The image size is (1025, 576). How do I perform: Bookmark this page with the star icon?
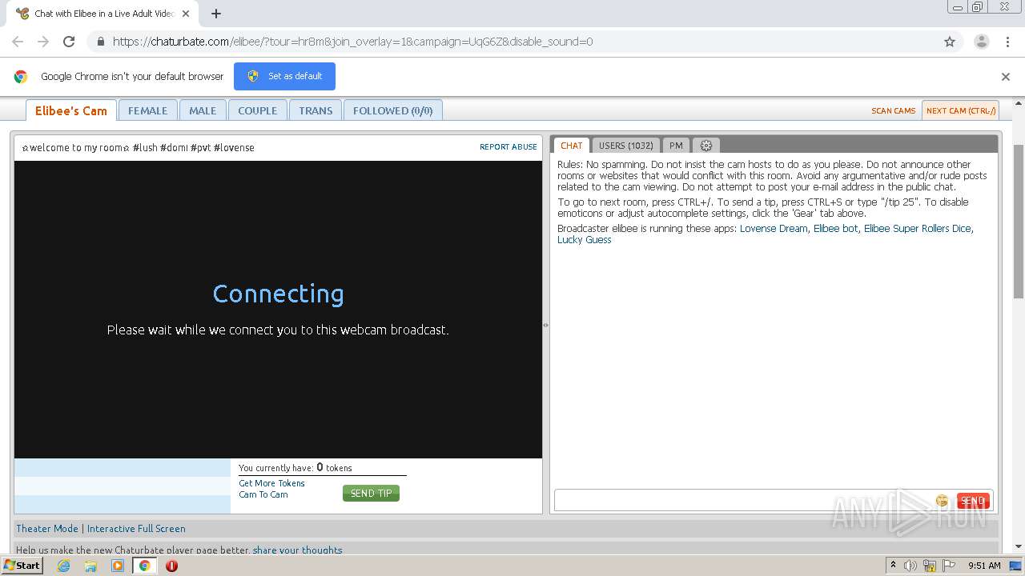(950, 42)
